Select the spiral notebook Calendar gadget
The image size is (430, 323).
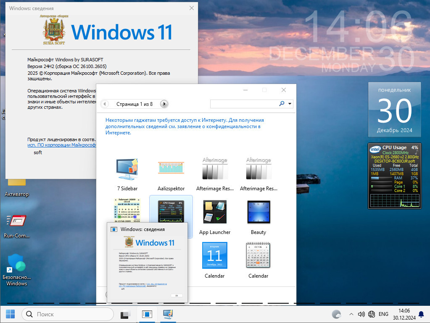[259, 260]
